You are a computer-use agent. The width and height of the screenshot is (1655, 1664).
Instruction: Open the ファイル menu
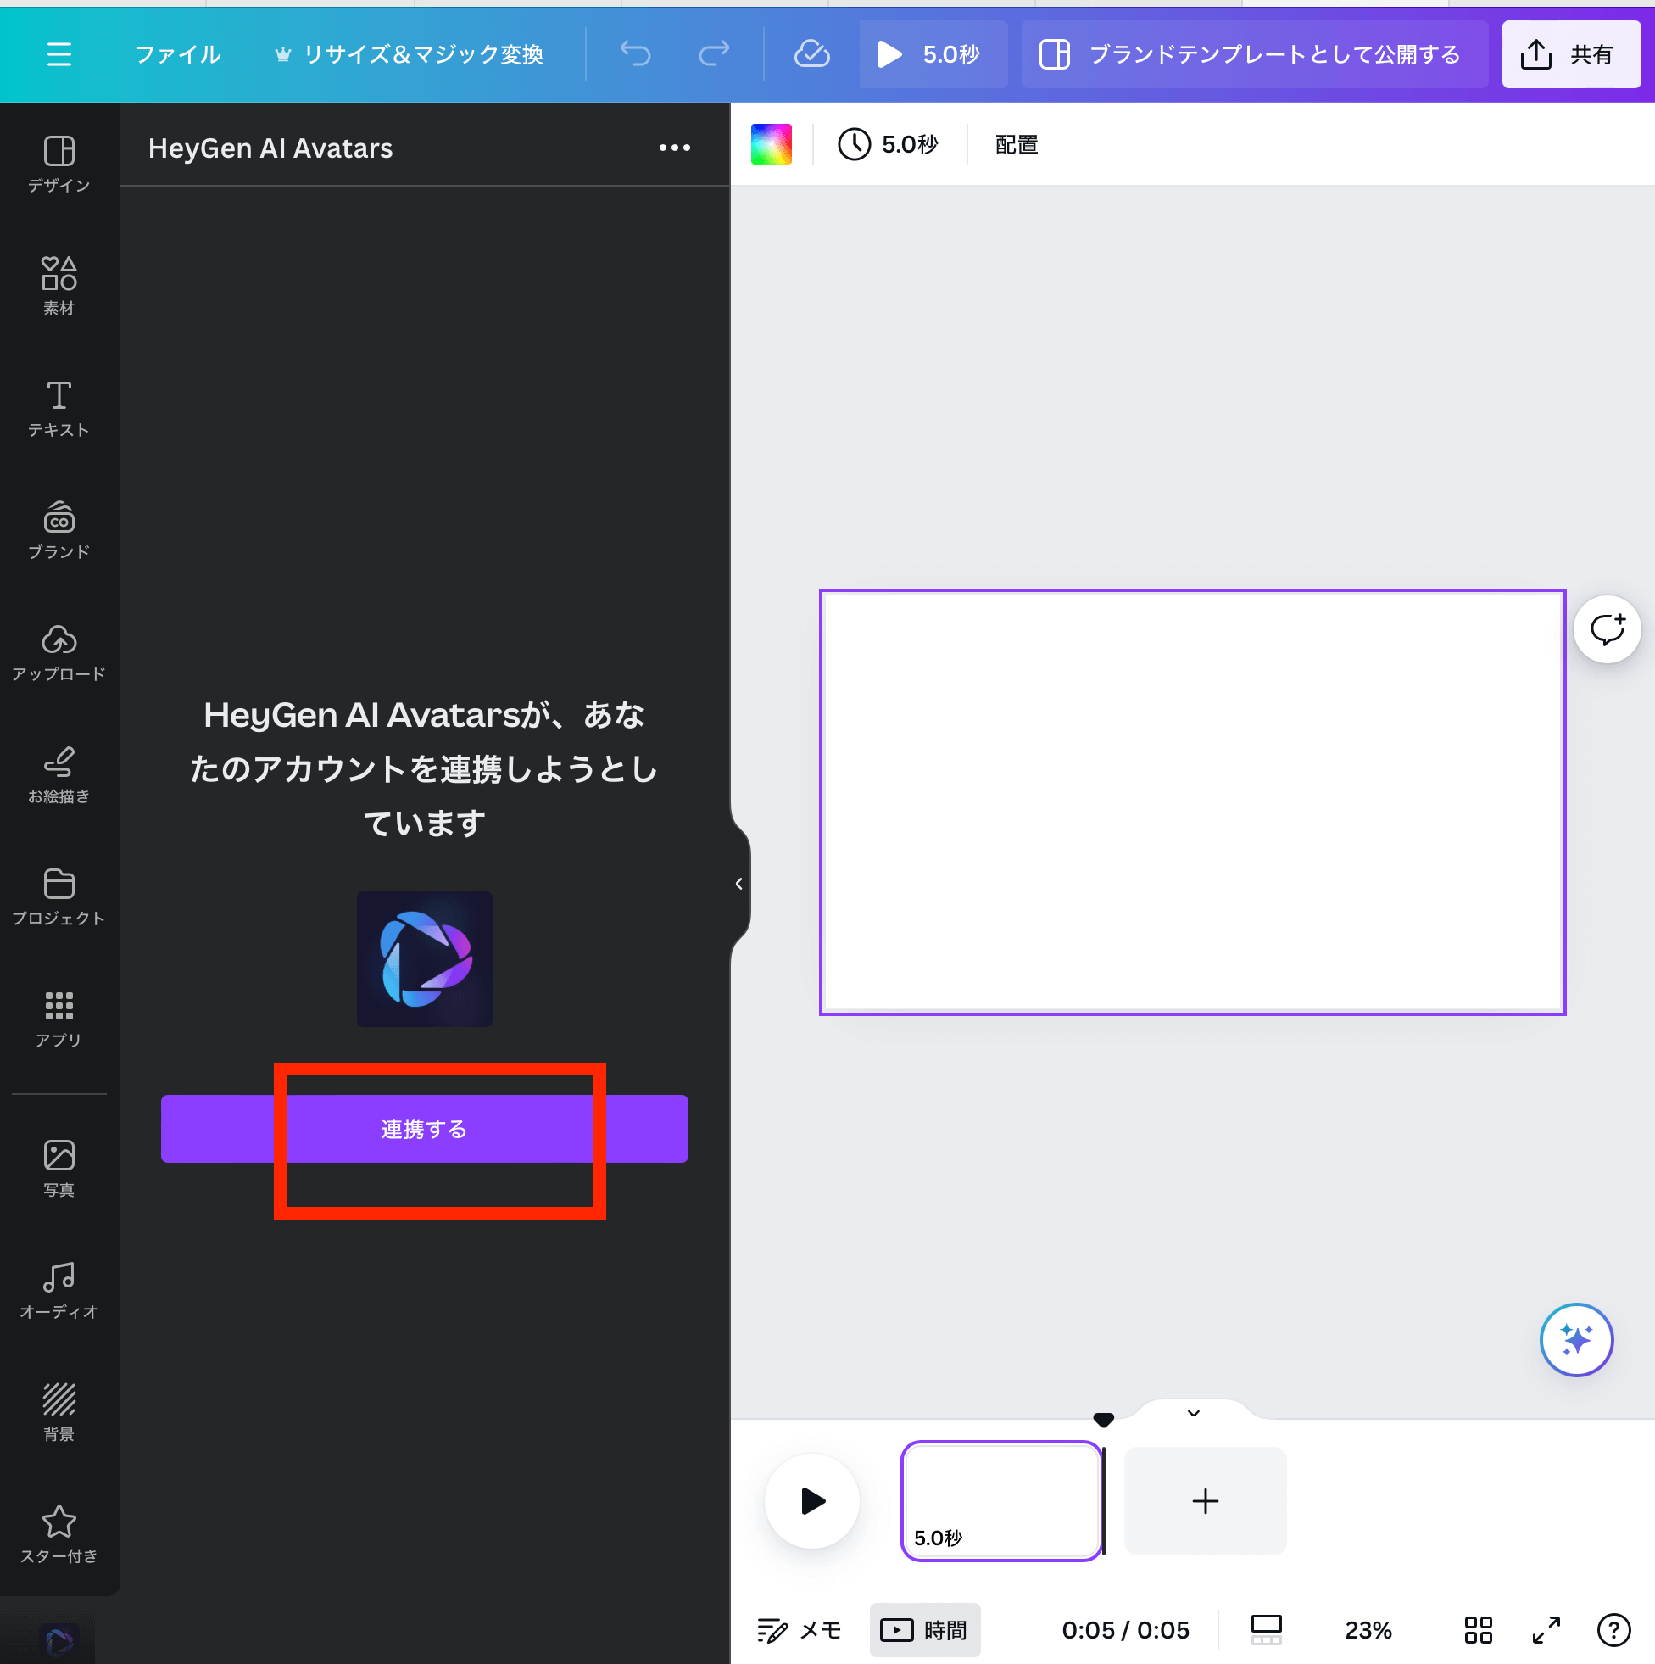(x=178, y=54)
